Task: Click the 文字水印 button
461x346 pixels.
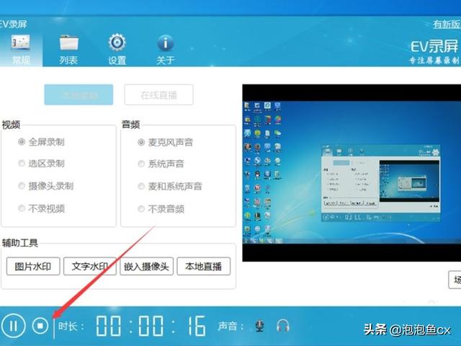Action: (x=90, y=267)
